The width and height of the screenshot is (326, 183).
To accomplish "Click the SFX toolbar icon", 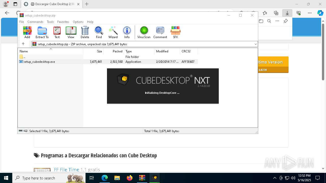I will click(175, 32).
